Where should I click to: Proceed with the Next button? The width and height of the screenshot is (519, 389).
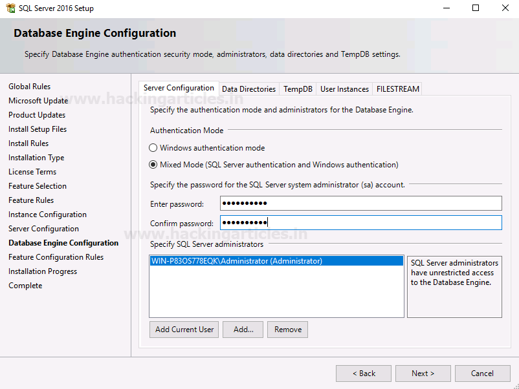click(x=423, y=373)
